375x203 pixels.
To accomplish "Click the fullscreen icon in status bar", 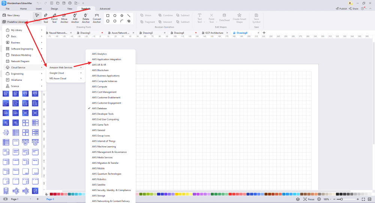I will click(363, 199).
